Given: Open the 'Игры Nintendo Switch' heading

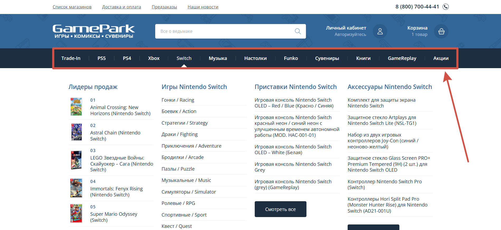Looking at the screenshot, I should (x=194, y=87).
